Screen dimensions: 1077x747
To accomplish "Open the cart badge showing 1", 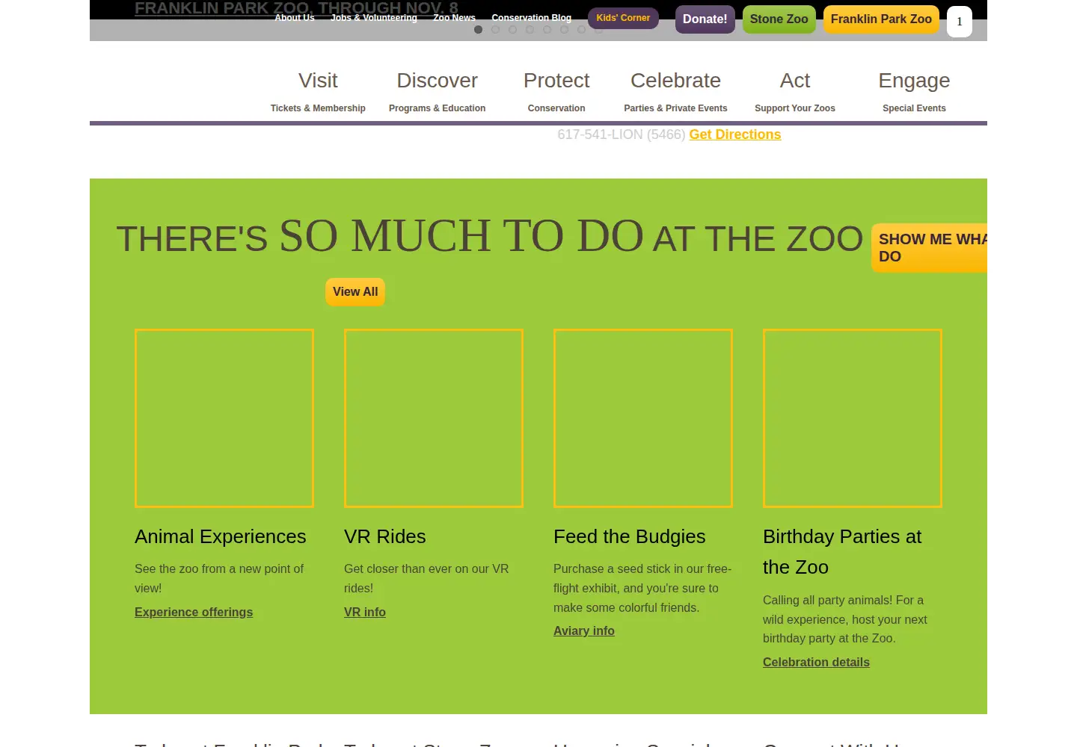I will click(x=960, y=22).
